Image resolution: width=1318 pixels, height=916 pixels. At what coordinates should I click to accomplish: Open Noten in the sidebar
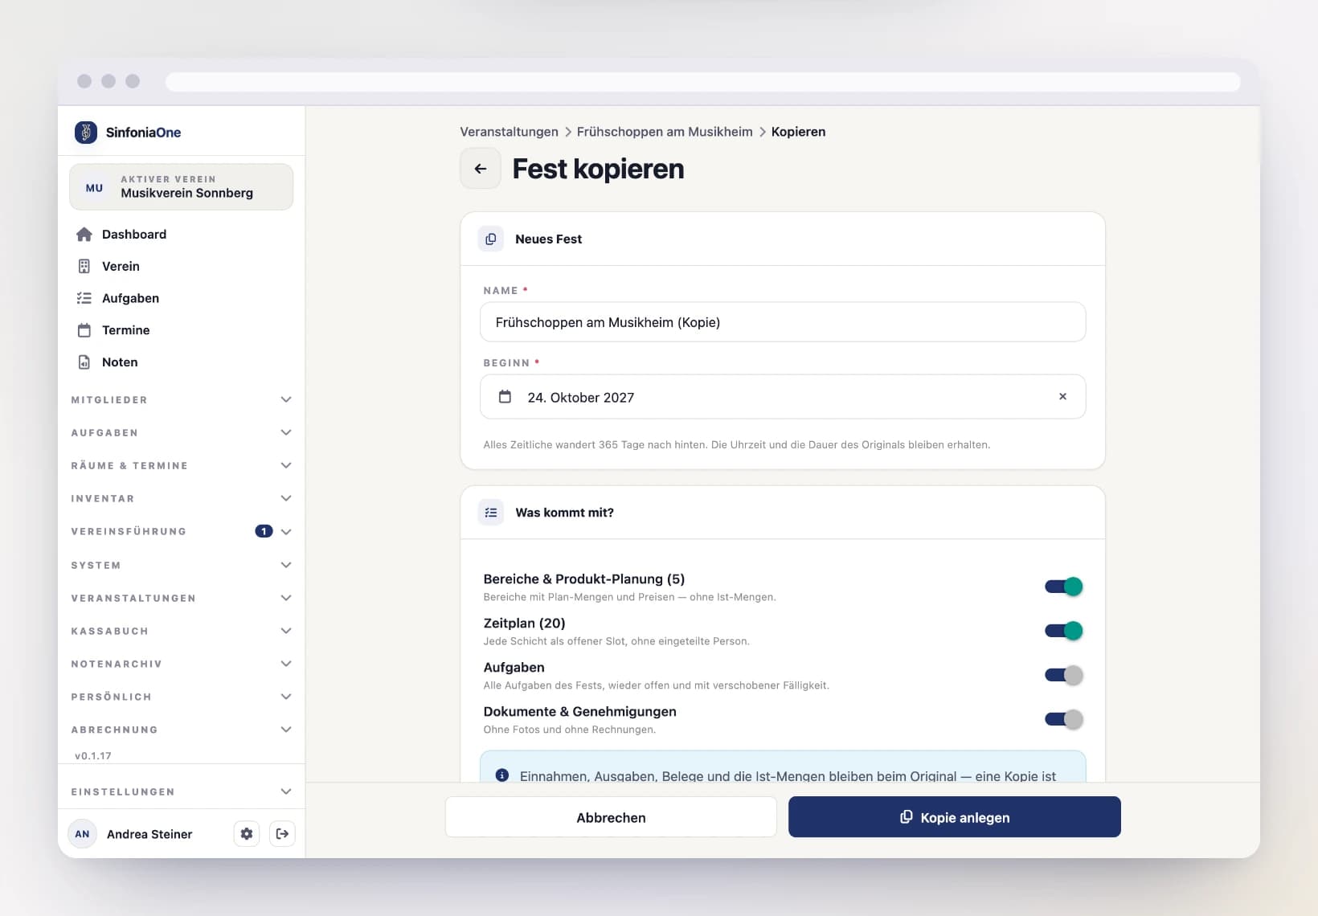[x=182, y=362]
